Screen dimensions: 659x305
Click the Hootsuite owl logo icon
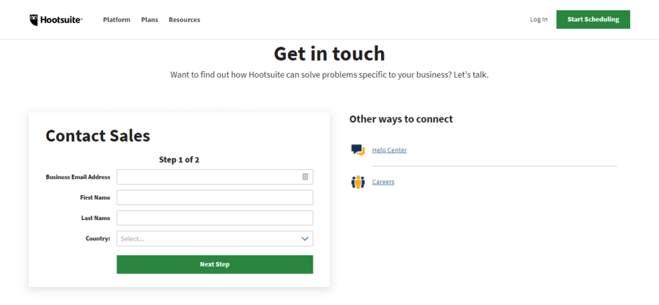click(34, 20)
